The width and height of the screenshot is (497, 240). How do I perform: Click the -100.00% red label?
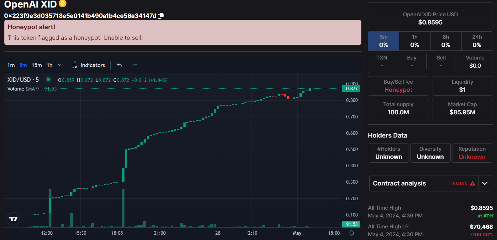[x=481, y=235]
